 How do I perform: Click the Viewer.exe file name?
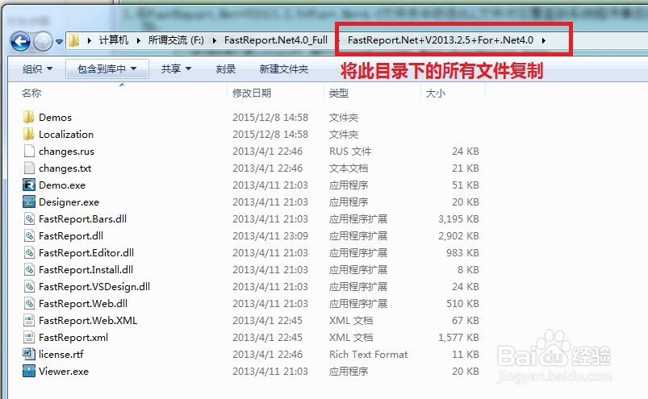pos(64,372)
